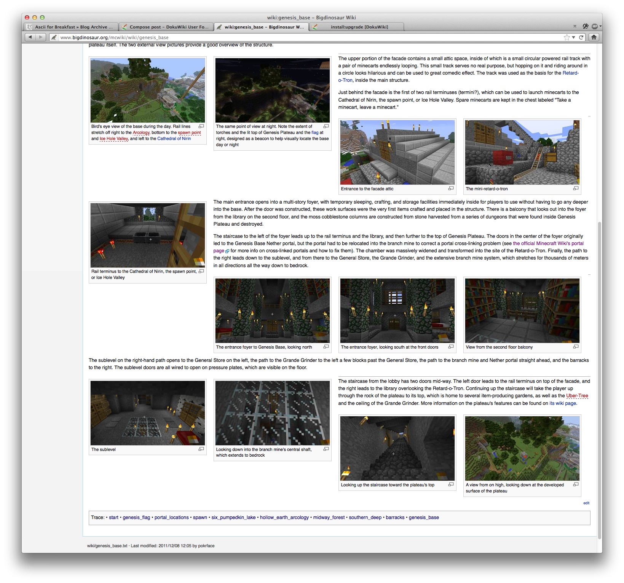Open the night view base thumbnail
Viewport: 624px width, 583px height.
click(x=273, y=90)
